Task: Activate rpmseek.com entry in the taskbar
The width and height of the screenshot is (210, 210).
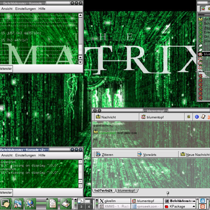Action: pyautogui.click(x=147, y=206)
